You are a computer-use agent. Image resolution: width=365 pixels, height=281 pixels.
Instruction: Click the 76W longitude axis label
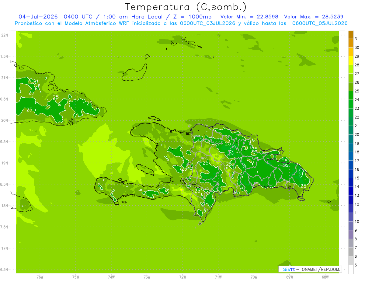40,277
